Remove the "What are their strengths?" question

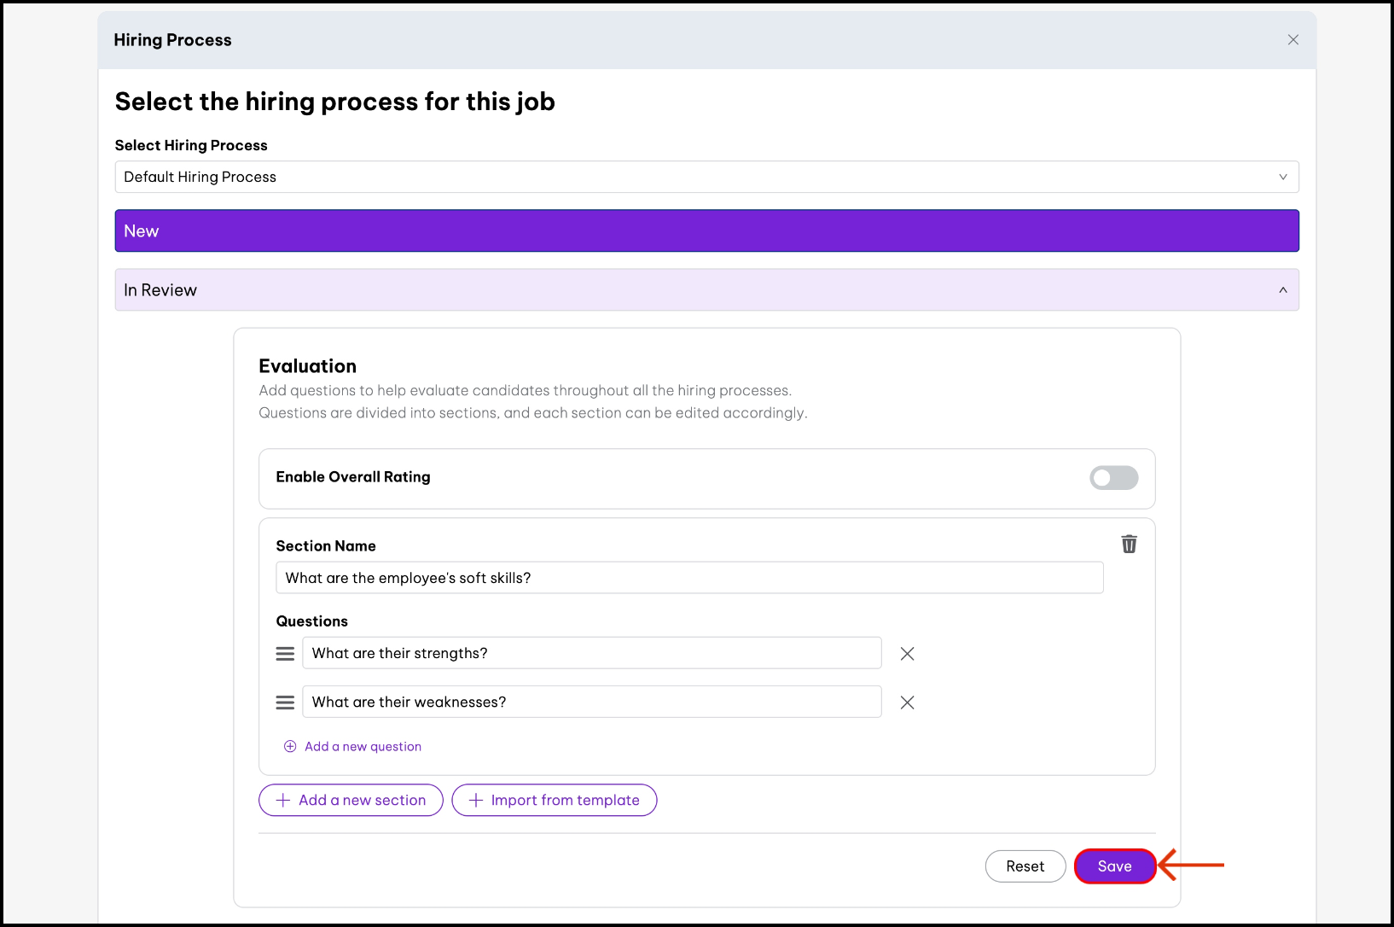tap(907, 654)
